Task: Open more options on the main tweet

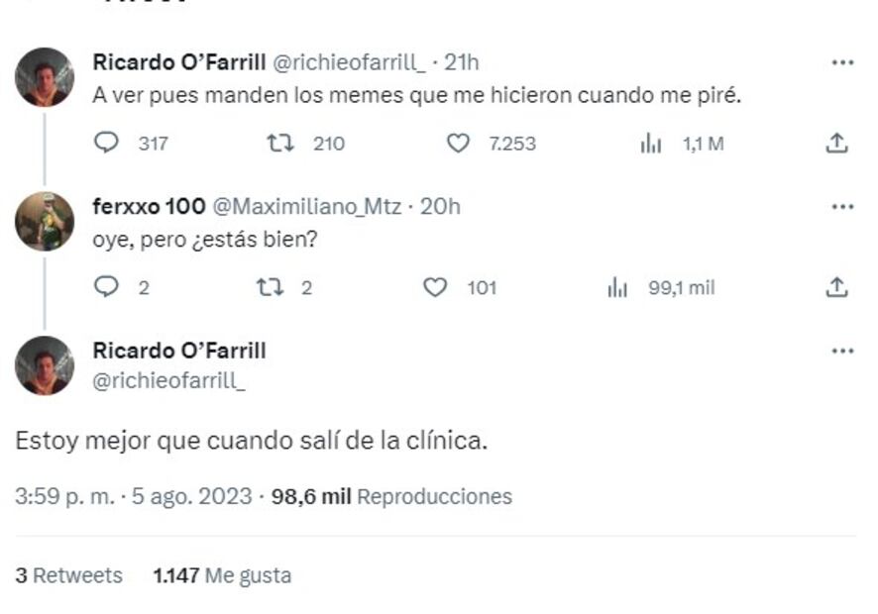Action: tap(842, 351)
